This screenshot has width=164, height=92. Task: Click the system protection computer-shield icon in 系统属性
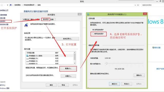[x=26, y=25]
